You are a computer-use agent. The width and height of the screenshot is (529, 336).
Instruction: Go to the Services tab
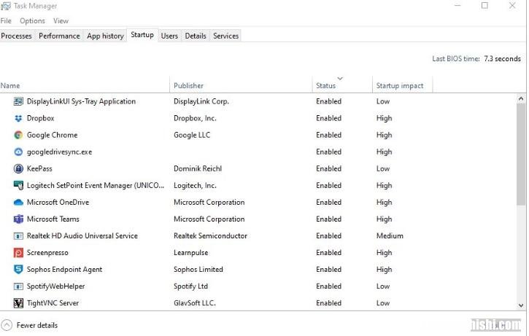point(226,36)
